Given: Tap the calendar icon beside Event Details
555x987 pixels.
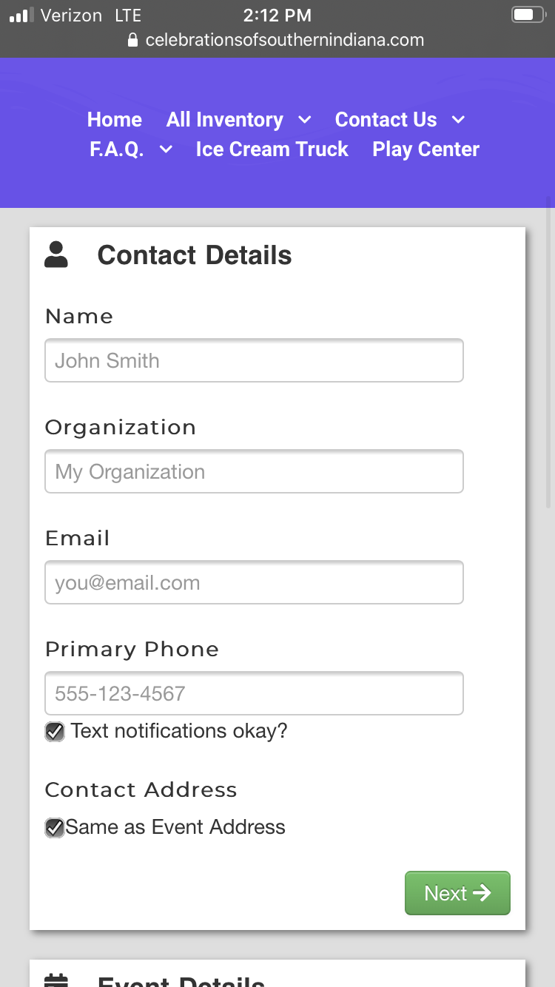Looking at the screenshot, I should coord(56,980).
